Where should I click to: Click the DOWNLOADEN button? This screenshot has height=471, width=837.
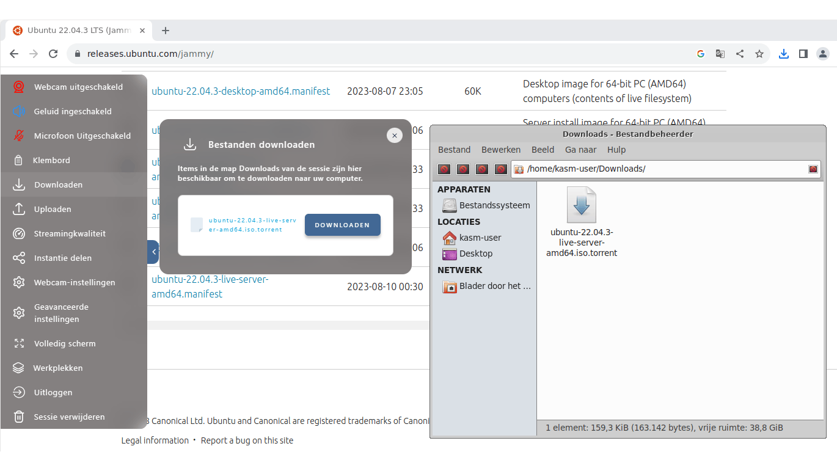click(343, 225)
